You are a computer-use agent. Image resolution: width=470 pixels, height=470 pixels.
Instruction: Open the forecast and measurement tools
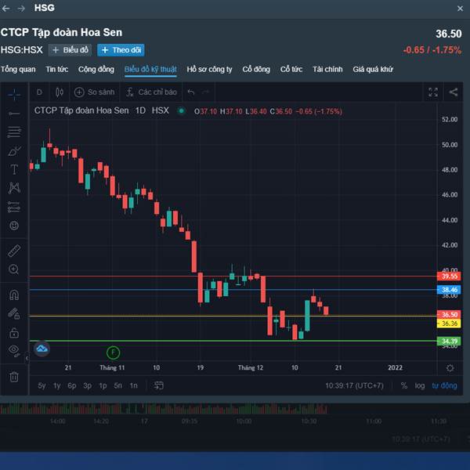pyautogui.click(x=14, y=207)
